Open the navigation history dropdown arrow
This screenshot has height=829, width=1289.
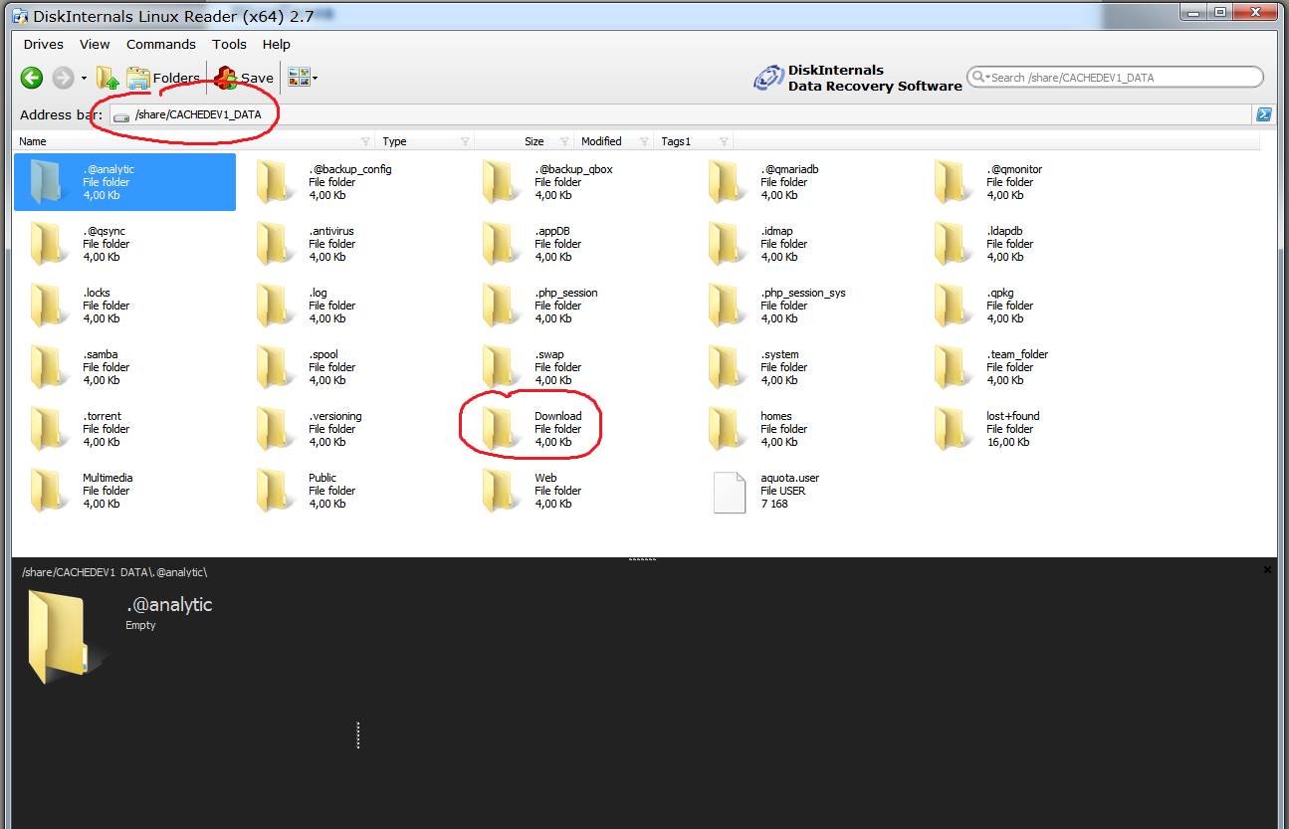[85, 79]
